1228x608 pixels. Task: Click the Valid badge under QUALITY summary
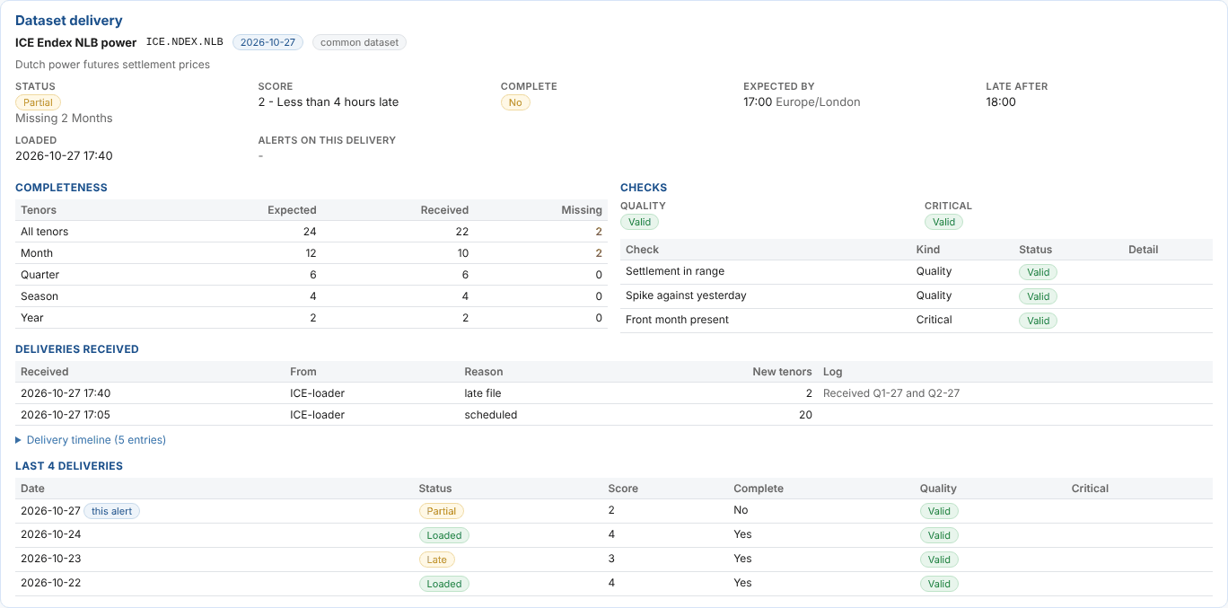pyautogui.click(x=640, y=222)
